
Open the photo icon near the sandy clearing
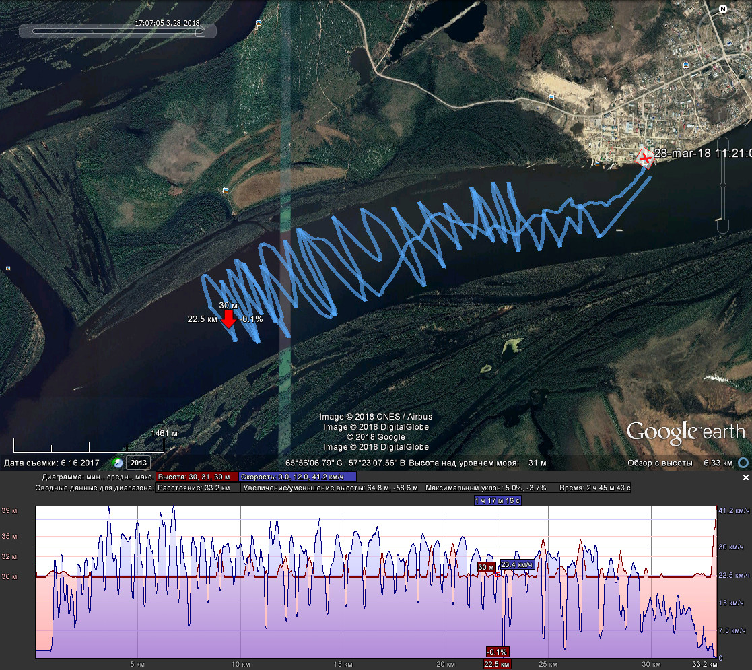click(x=551, y=97)
